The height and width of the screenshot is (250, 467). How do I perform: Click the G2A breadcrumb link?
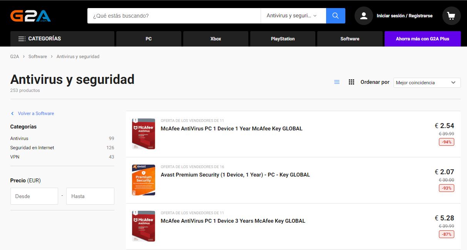pyautogui.click(x=15, y=57)
